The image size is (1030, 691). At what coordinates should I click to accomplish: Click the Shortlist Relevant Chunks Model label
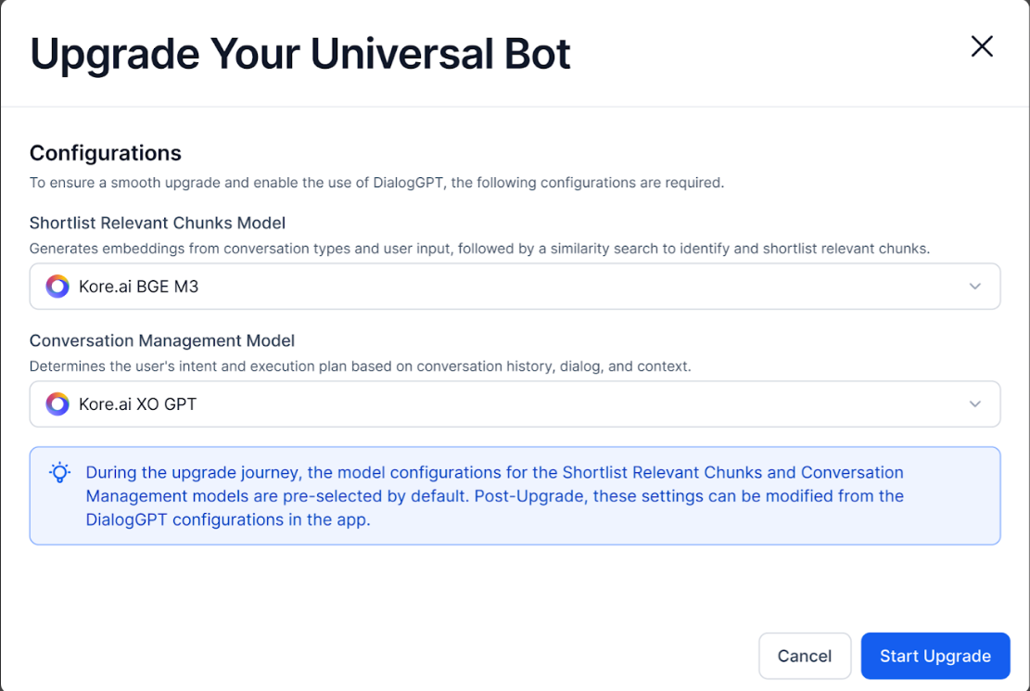pos(158,224)
